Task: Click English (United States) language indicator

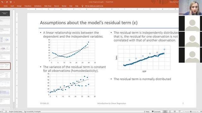Action: point(15,112)
